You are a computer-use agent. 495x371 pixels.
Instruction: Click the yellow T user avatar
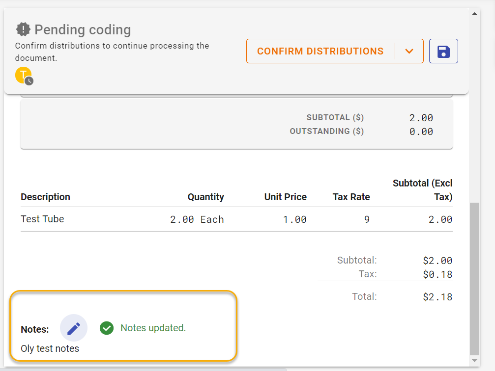[23, 75]
